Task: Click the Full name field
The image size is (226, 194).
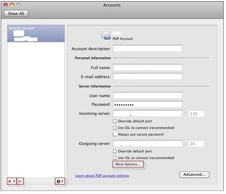Action: (x=148, y=67)
